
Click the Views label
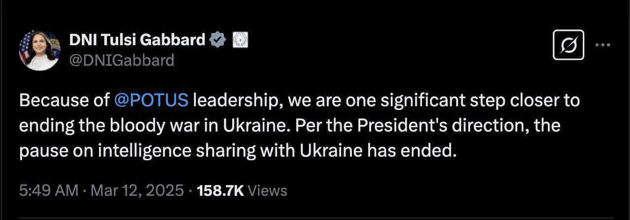[268, 191]
